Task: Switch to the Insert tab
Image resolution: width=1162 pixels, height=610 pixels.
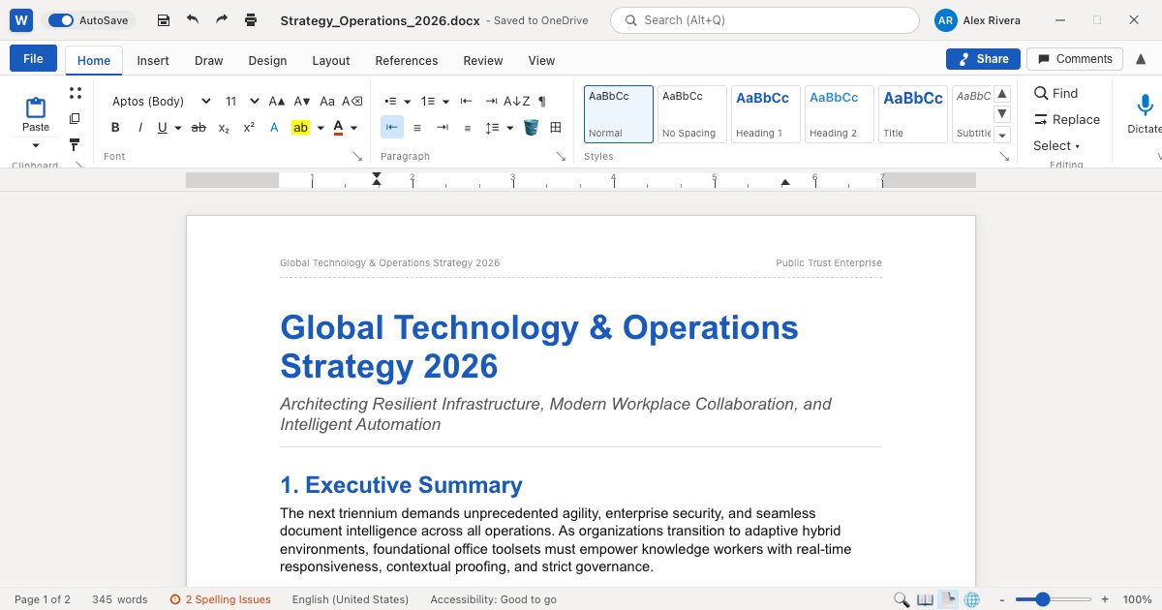Action: 153,60
